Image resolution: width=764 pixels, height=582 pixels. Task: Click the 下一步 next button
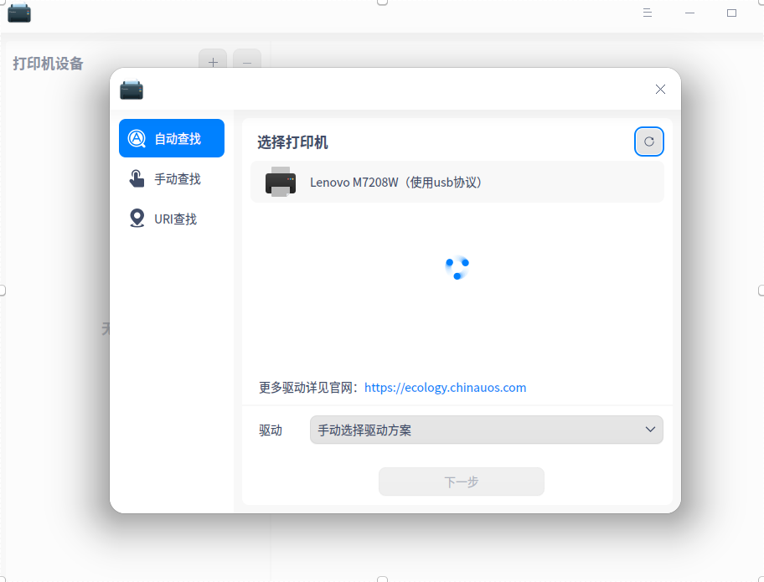[x=462, y=482]
